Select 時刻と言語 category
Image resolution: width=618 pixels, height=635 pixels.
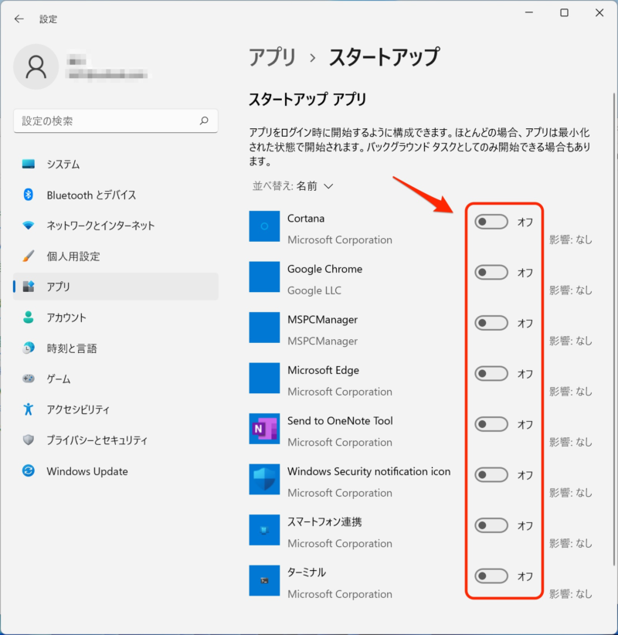[x=116, y=348]
